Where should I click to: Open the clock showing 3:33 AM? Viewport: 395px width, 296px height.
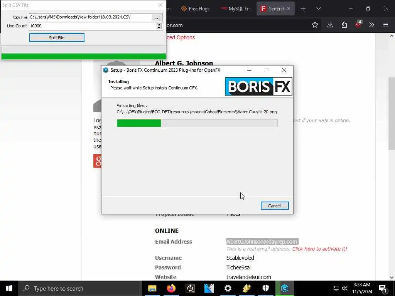coord(362,288)
